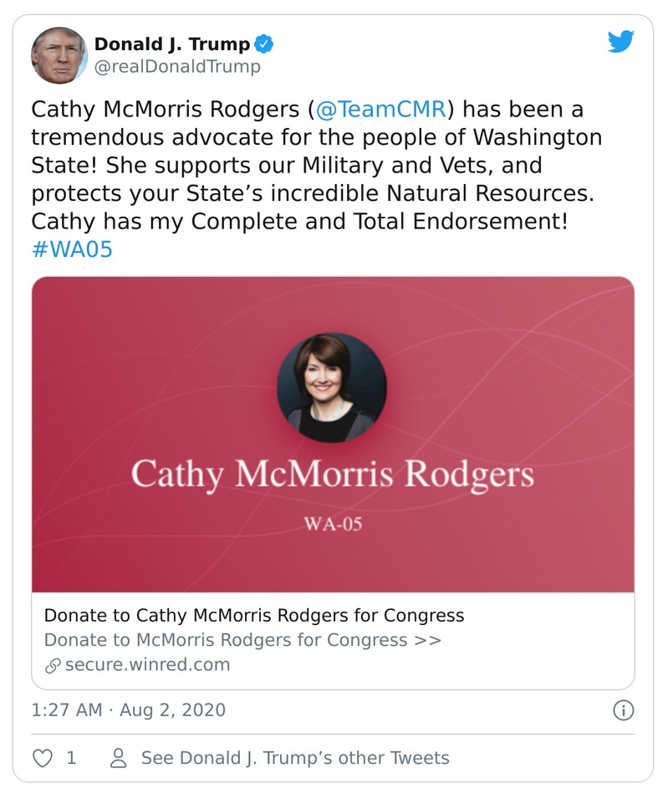Open the tweet info icon
The height and width of the screenshot is (799, 668).
623,710
